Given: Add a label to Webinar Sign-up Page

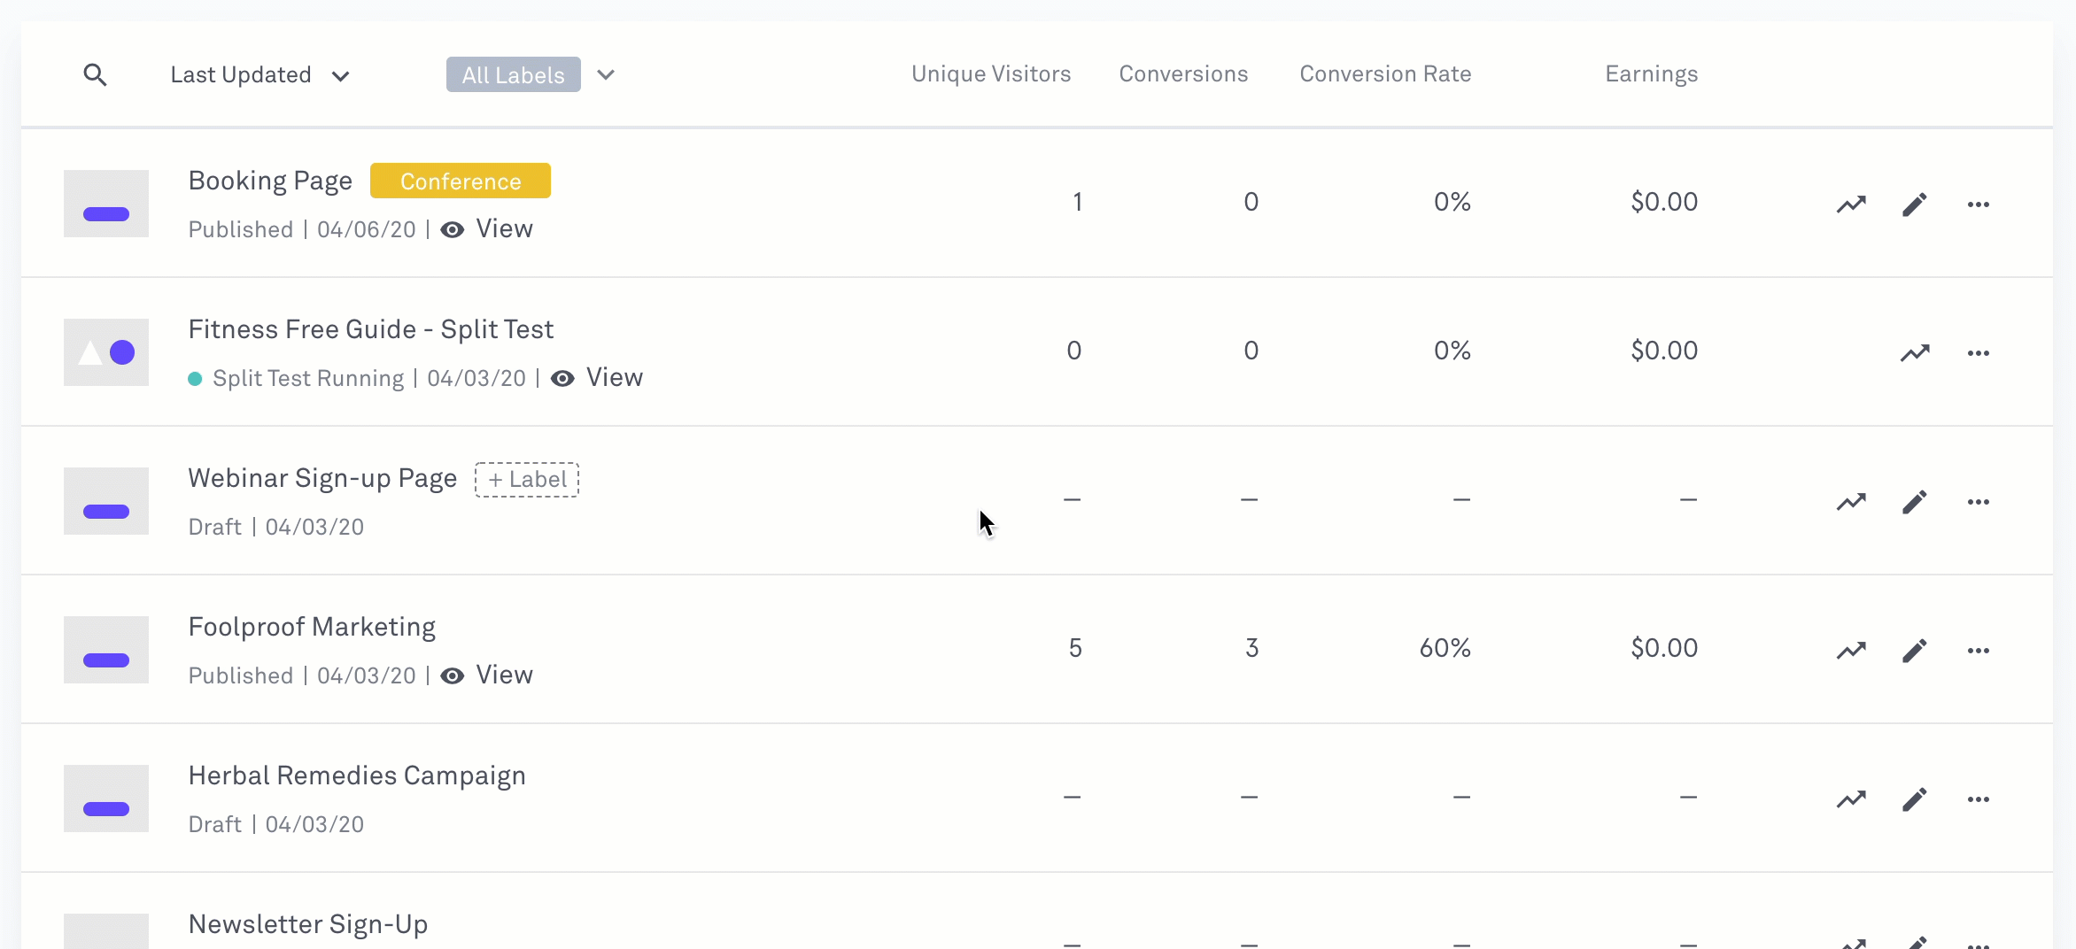Looking at the screenshot, I should click(526, 479).
